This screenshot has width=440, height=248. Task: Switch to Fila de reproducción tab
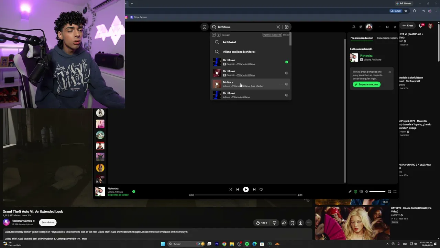point(362,38)
